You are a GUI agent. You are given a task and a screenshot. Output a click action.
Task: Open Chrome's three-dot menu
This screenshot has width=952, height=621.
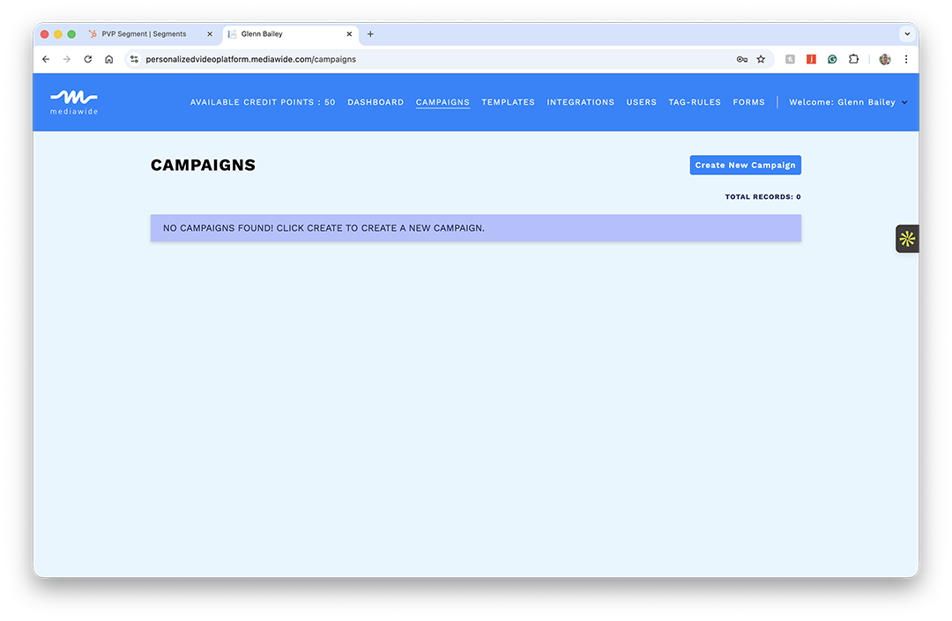click(906, 59)
